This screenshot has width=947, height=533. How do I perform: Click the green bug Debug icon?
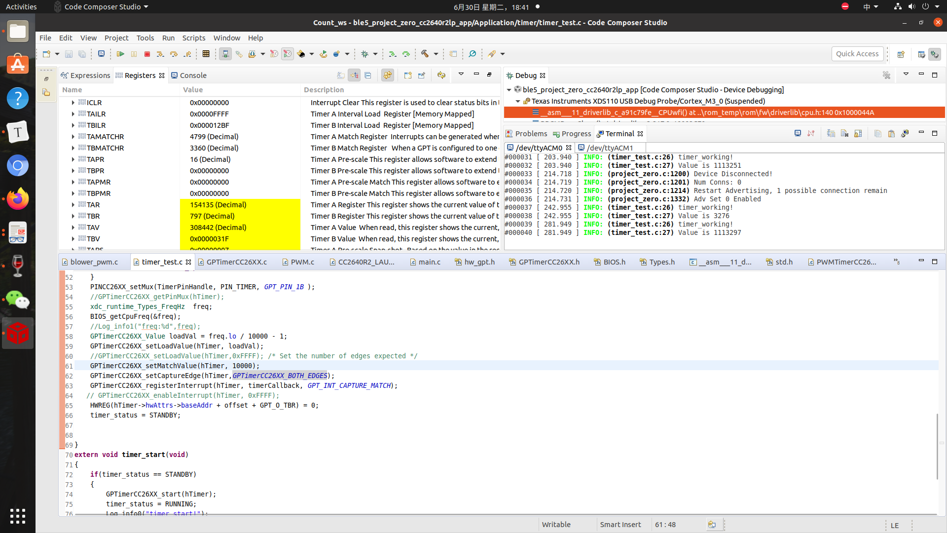tap(365, 54)
